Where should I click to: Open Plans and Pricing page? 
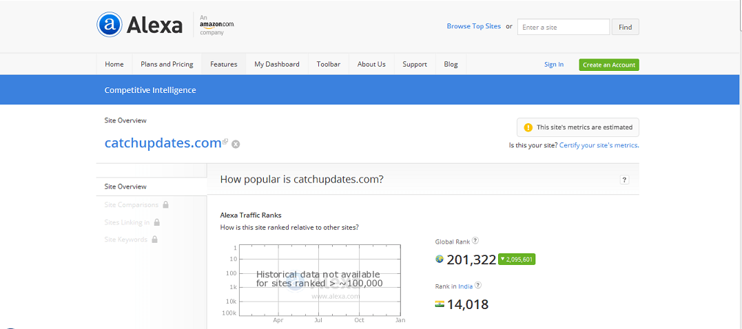167,64
